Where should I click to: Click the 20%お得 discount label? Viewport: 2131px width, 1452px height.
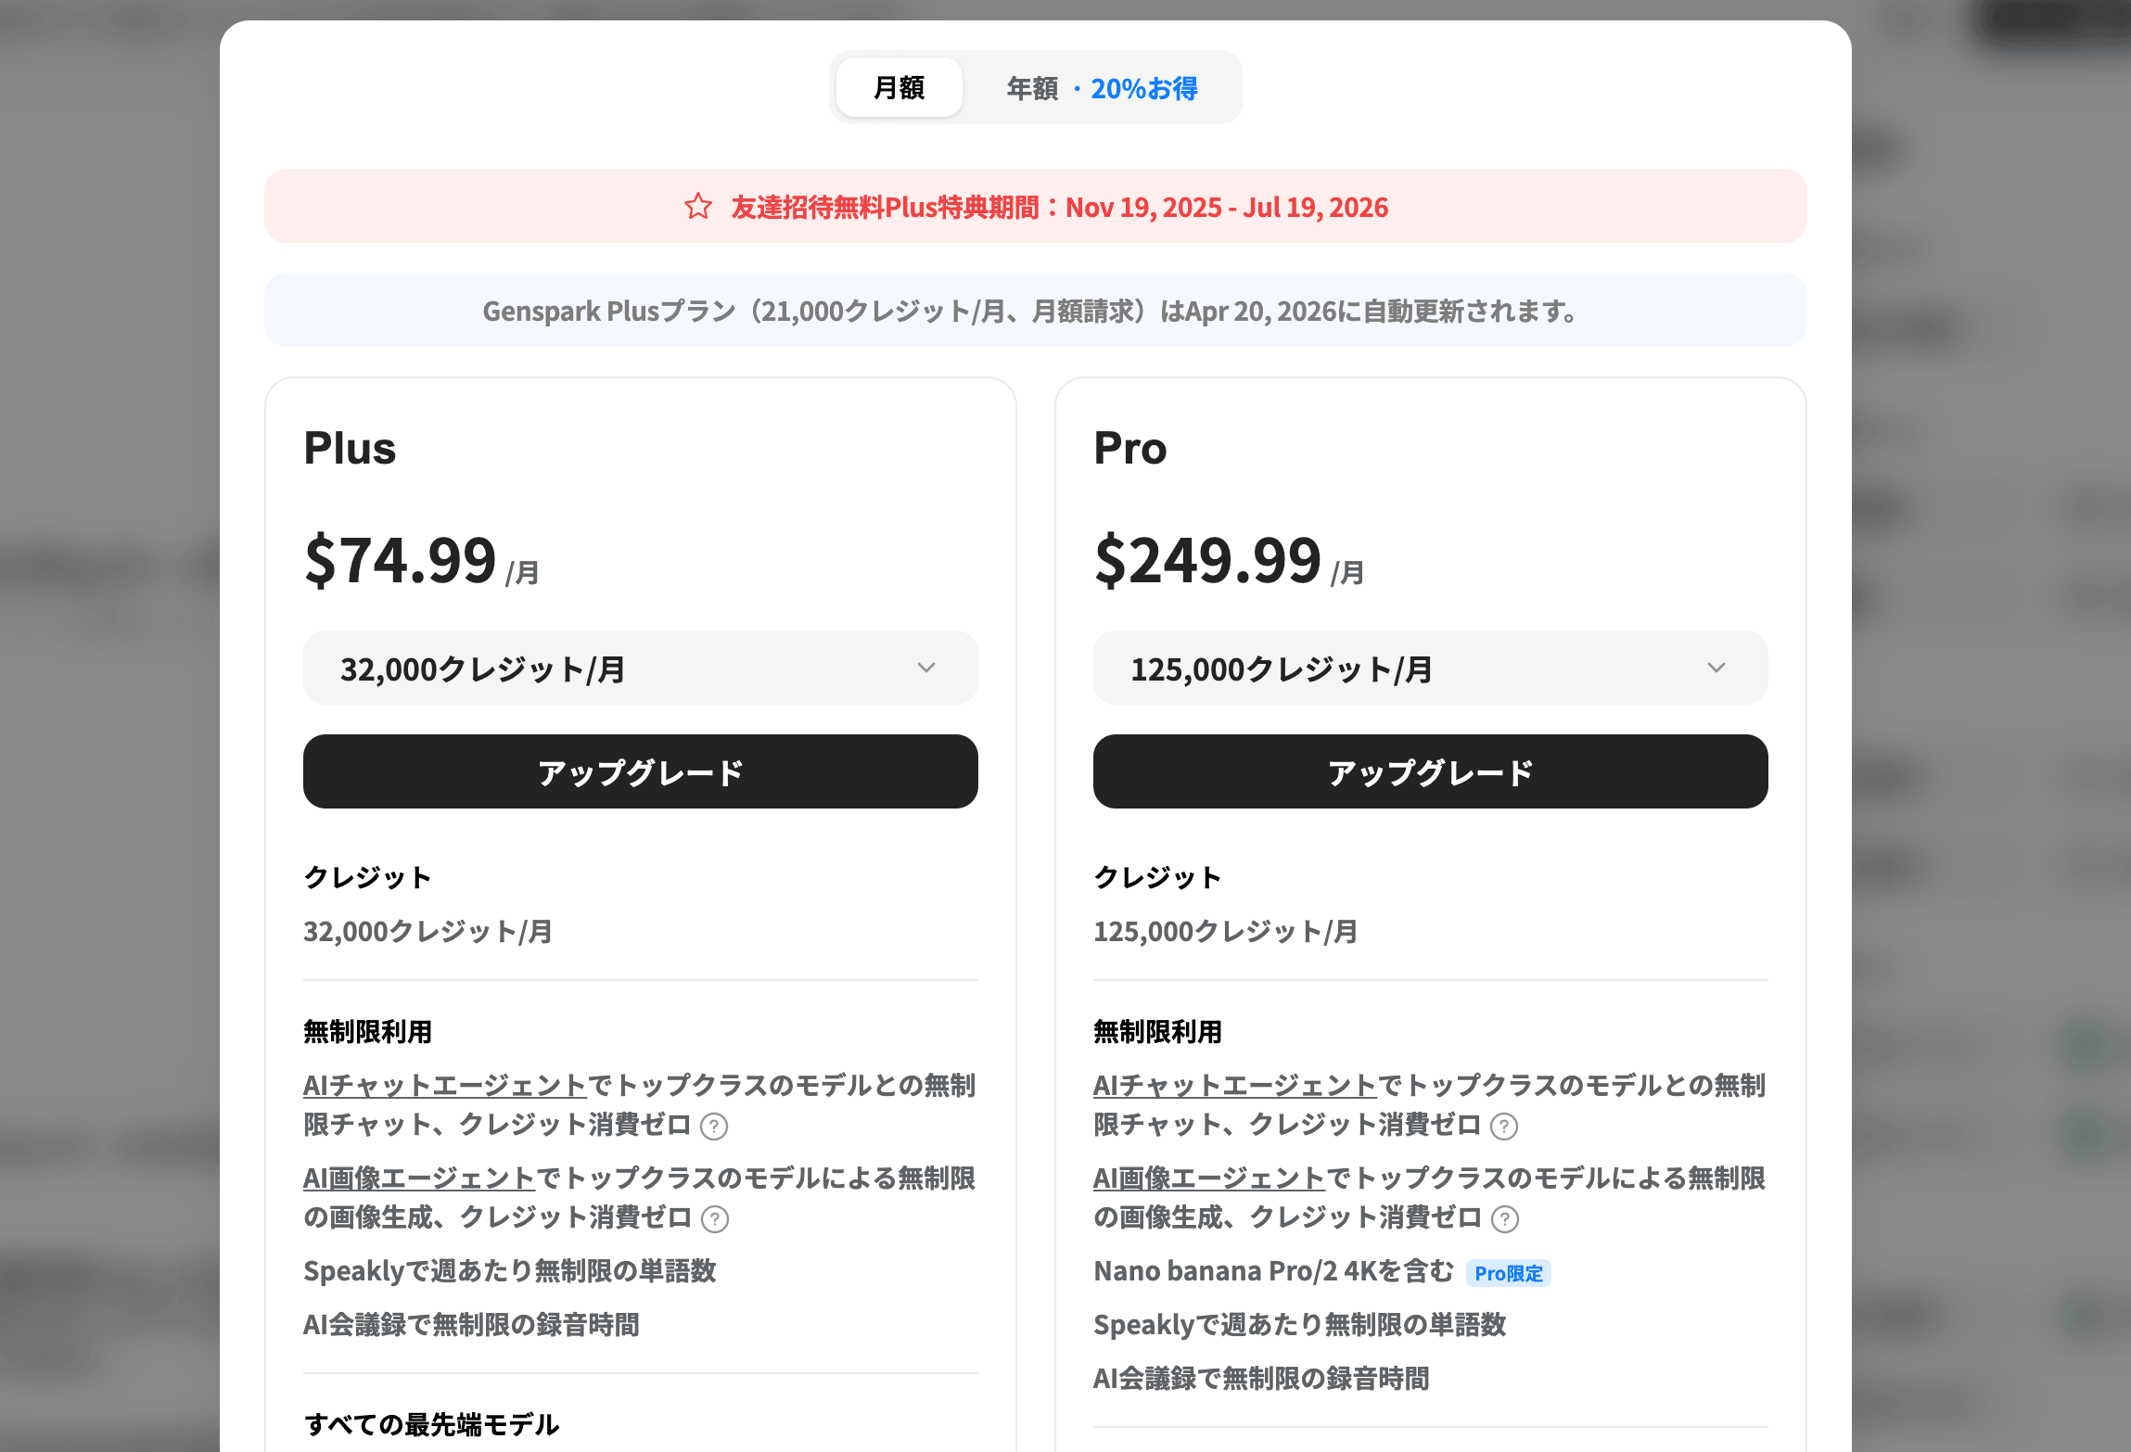point(1143,89)
